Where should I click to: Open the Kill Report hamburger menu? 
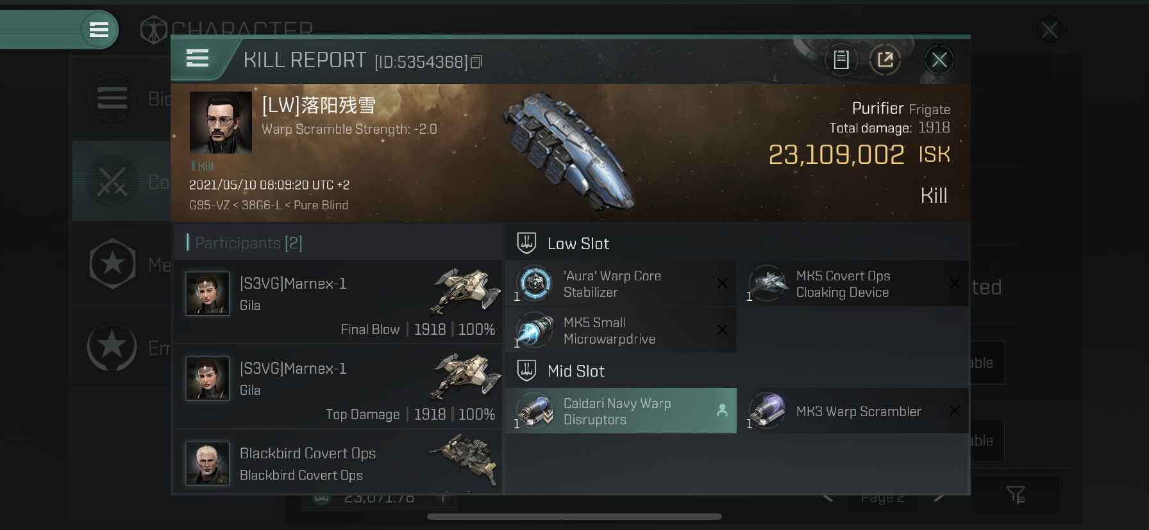[197, 58]
